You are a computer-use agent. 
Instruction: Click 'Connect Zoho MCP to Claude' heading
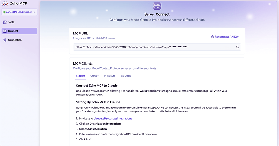point(97,85)
